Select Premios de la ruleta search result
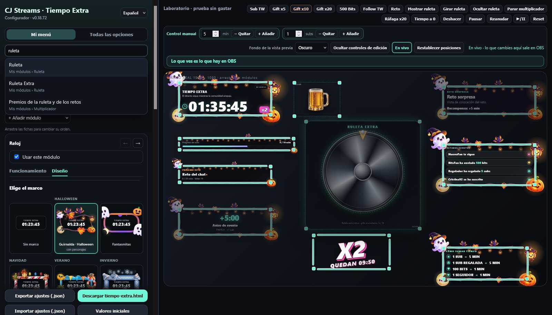The image size is (552, 315). [x=76, y=105]
